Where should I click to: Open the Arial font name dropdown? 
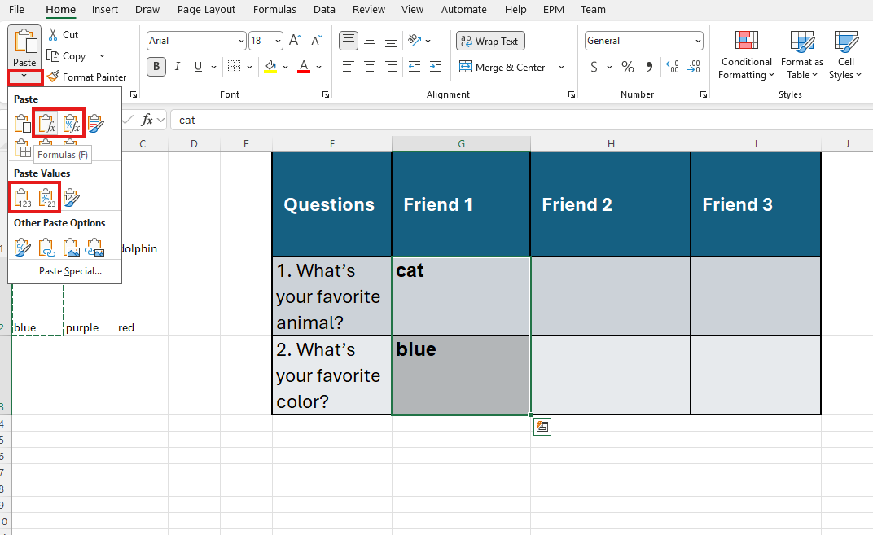[241, 41]
